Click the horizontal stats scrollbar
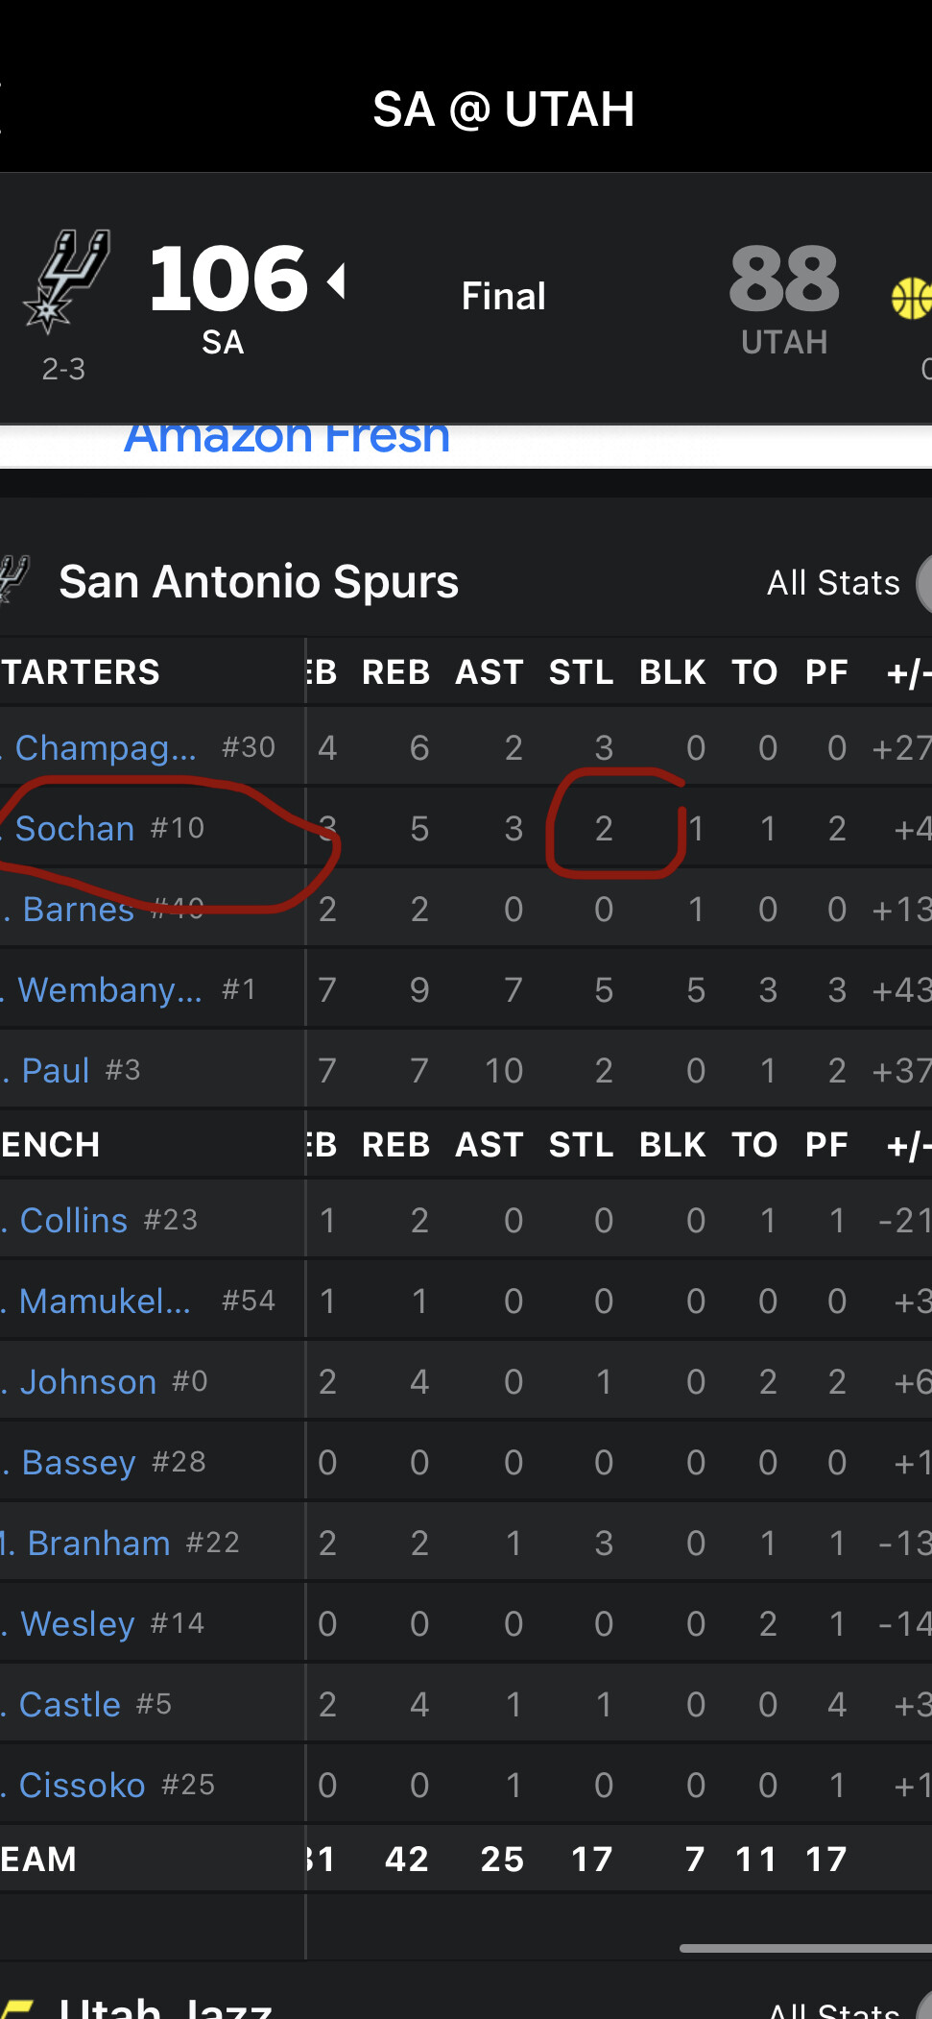 tap(804, 1948)
